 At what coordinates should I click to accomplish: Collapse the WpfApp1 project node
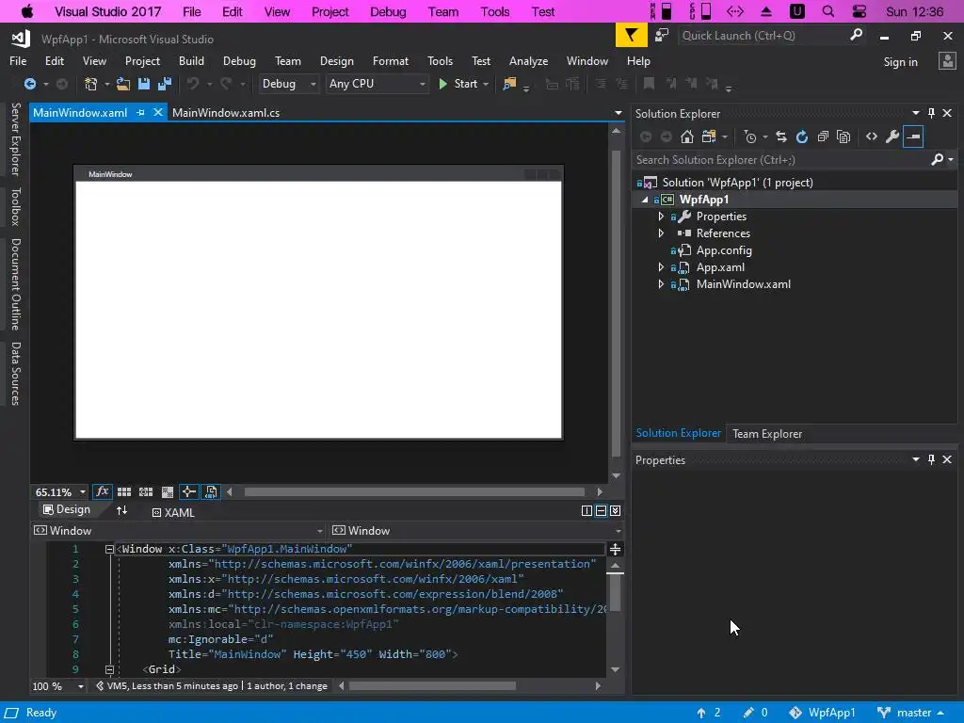(645, 200)
